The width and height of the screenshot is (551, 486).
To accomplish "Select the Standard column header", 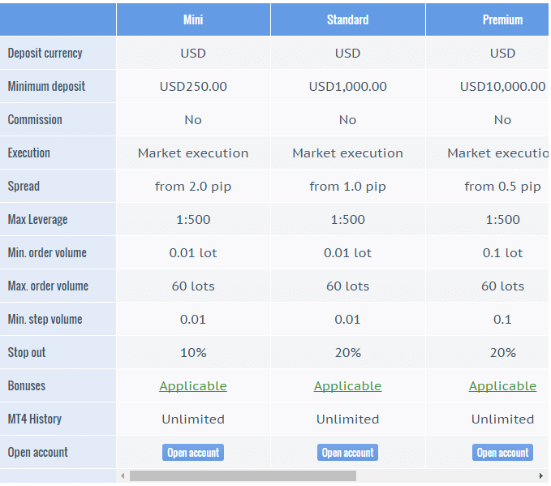I will (348, 19).
